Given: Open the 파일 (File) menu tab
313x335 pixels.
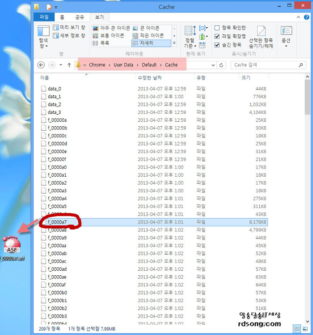Looking at the screenshot, I should click(44, 17).
